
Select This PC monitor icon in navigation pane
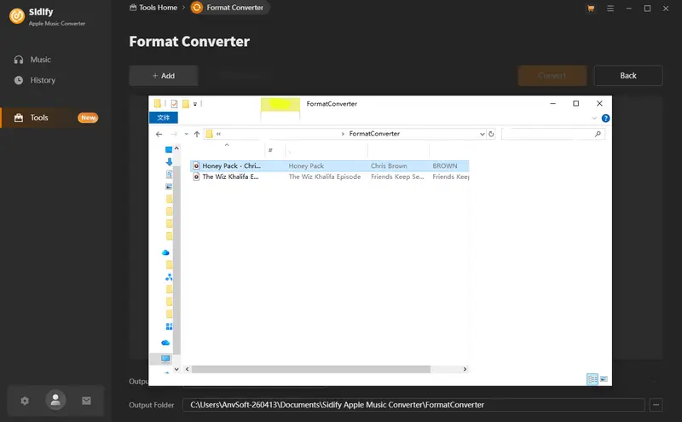click(165, 358)
